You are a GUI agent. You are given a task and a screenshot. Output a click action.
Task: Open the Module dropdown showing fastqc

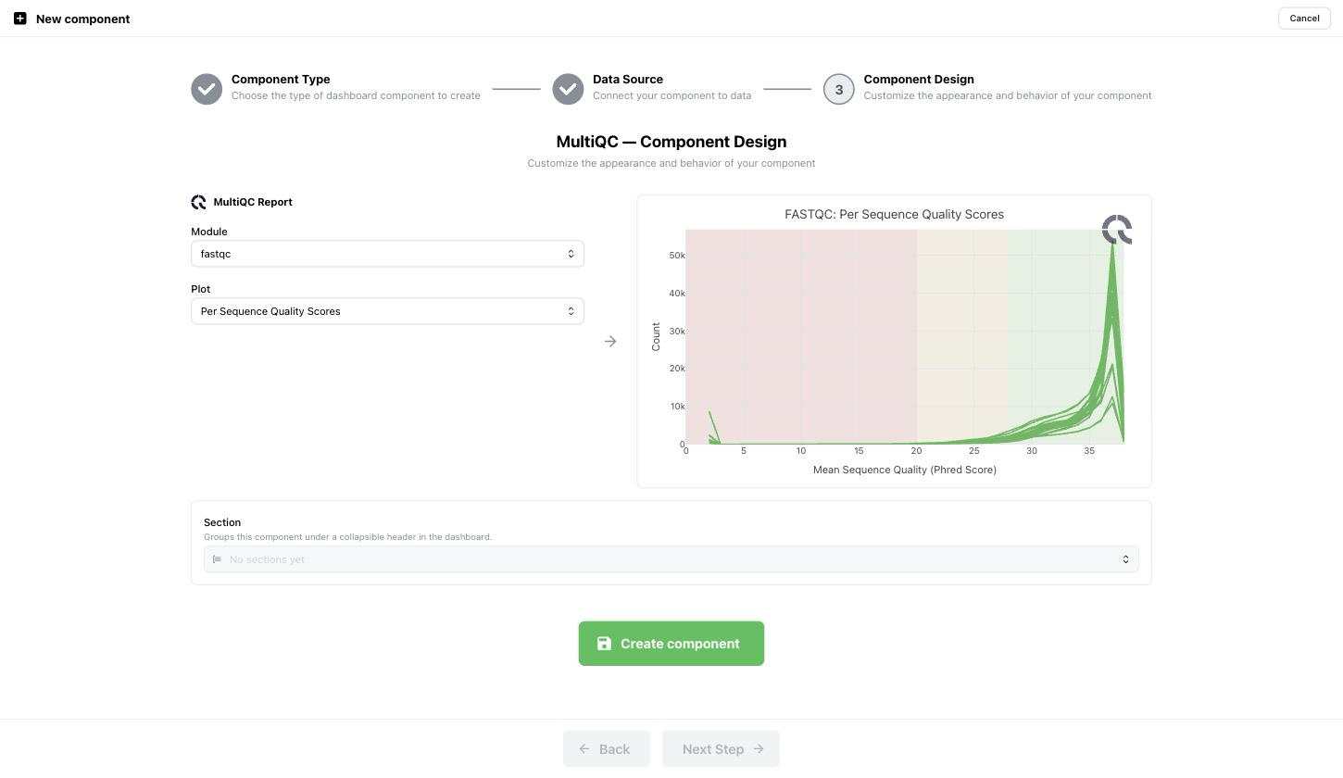(387, 254)
